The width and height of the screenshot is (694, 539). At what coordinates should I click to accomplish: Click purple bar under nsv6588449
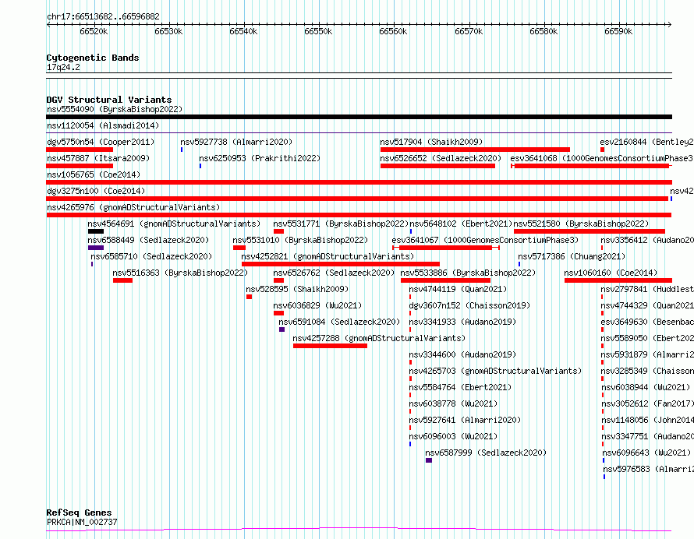point(96,248)
